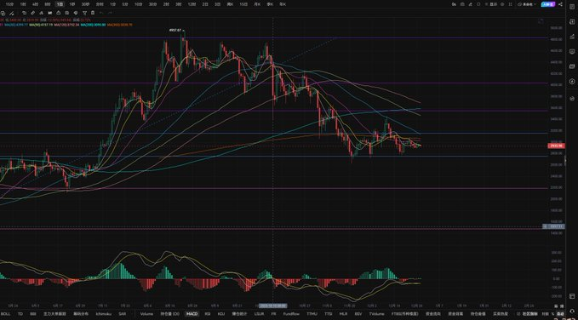Click the highlighted 自动 scale button
The image size is (578, 320).
(559, 314)
